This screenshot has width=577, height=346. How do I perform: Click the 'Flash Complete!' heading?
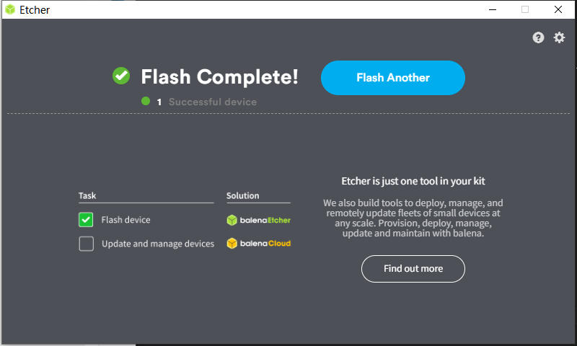pyautogui.click(x=219, y=77)
